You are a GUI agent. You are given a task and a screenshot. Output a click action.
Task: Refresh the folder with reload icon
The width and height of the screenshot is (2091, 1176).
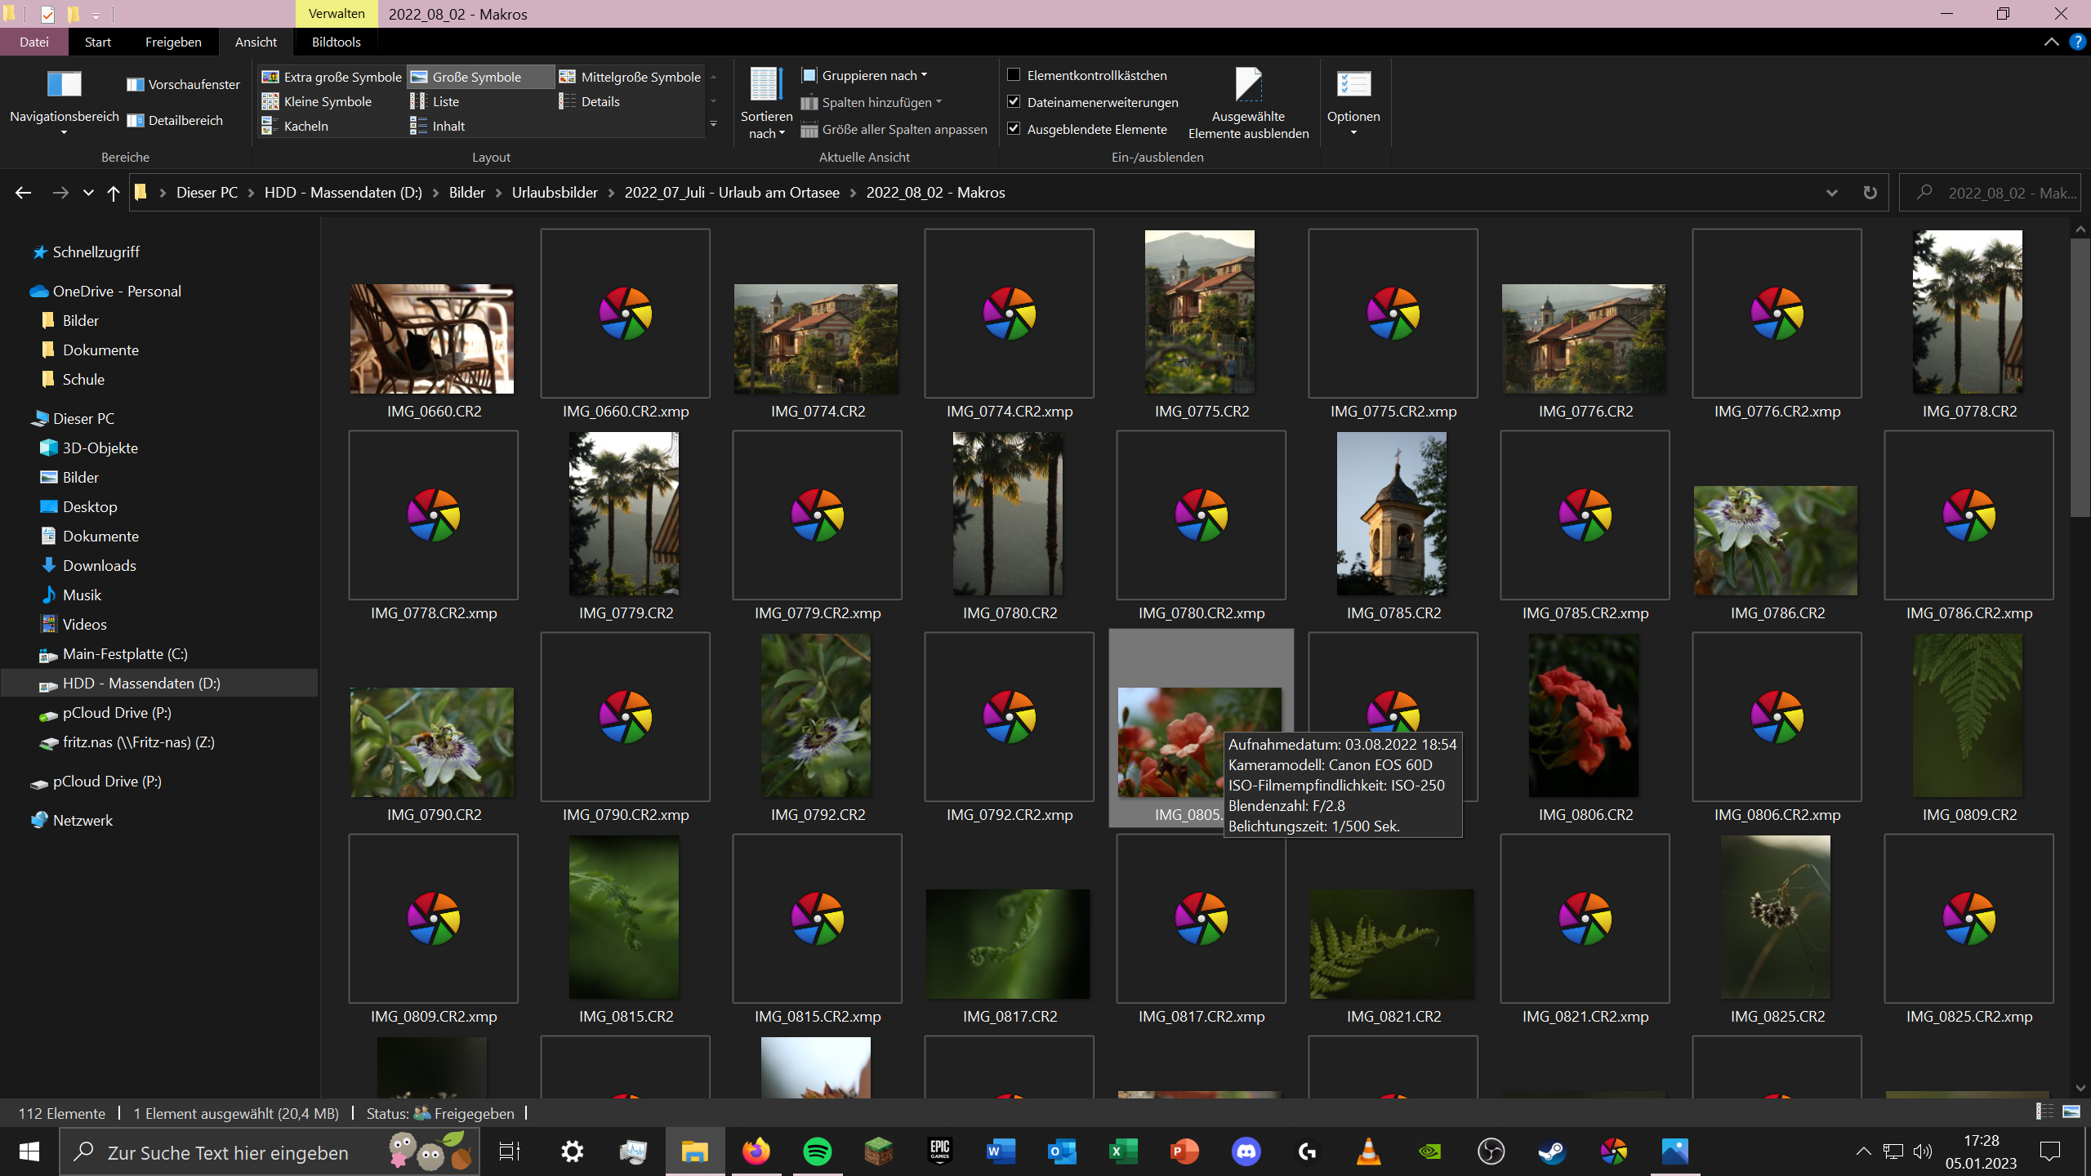1870,193
